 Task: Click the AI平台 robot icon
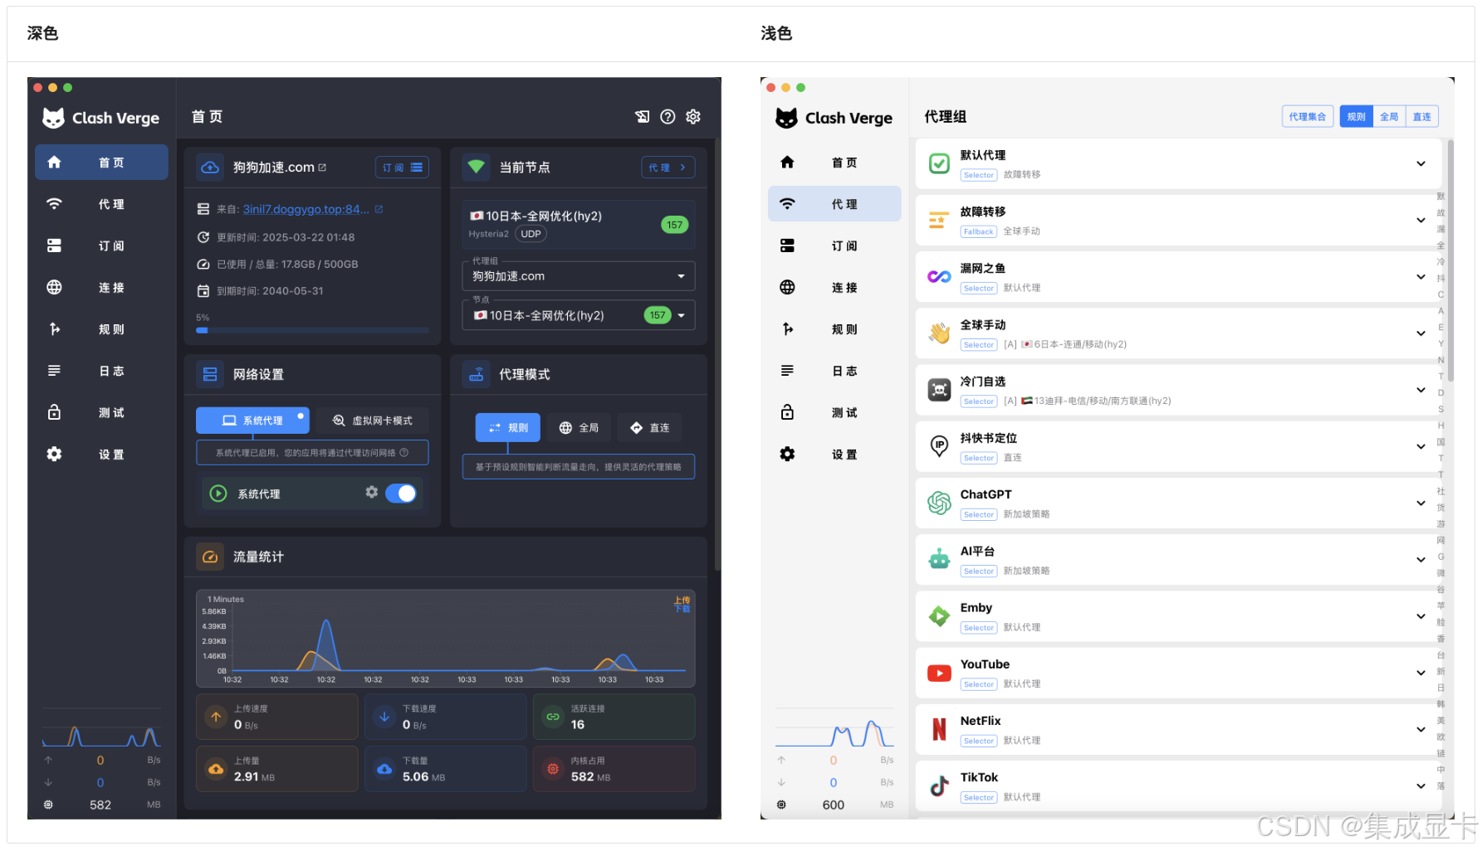point(939,560)
